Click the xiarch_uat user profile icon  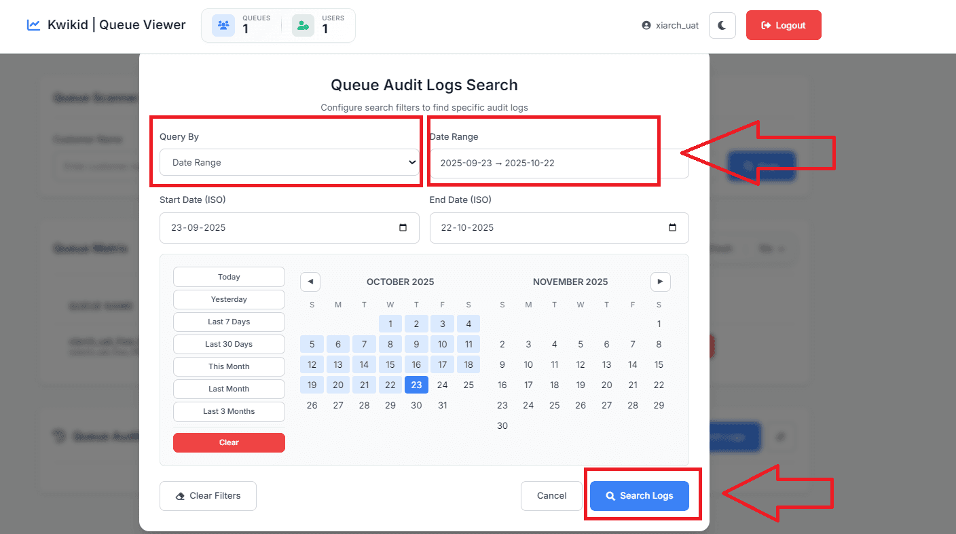(646, 26)
